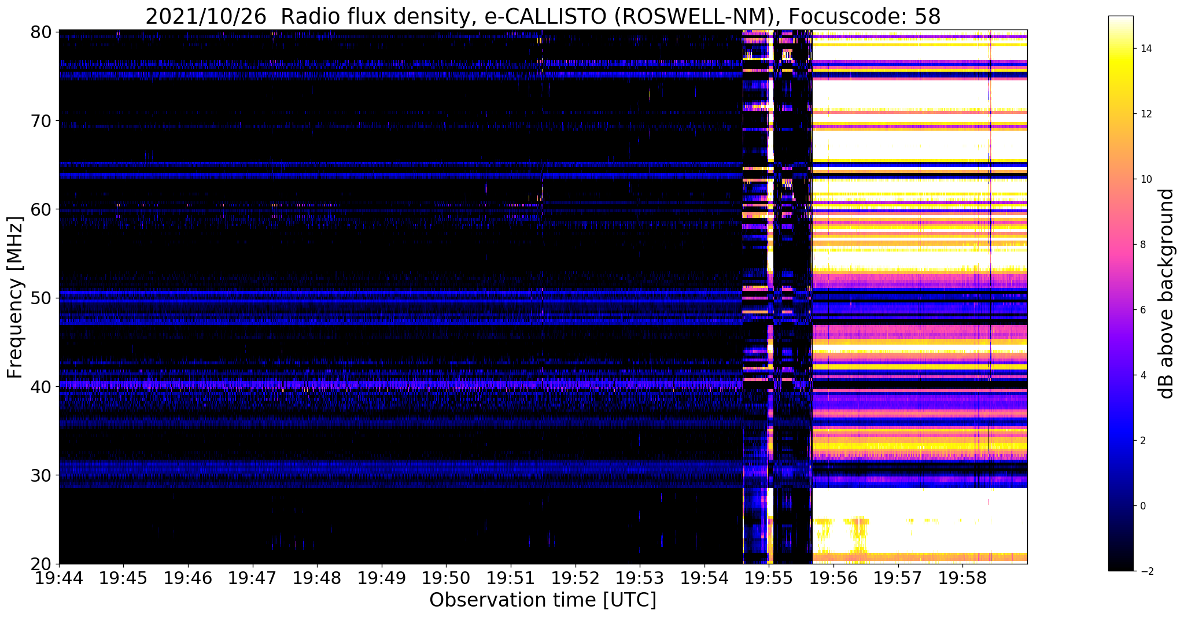The image size is (1184, 617).
Task: Click the colorbar tick label 8
Action: 1142,245
